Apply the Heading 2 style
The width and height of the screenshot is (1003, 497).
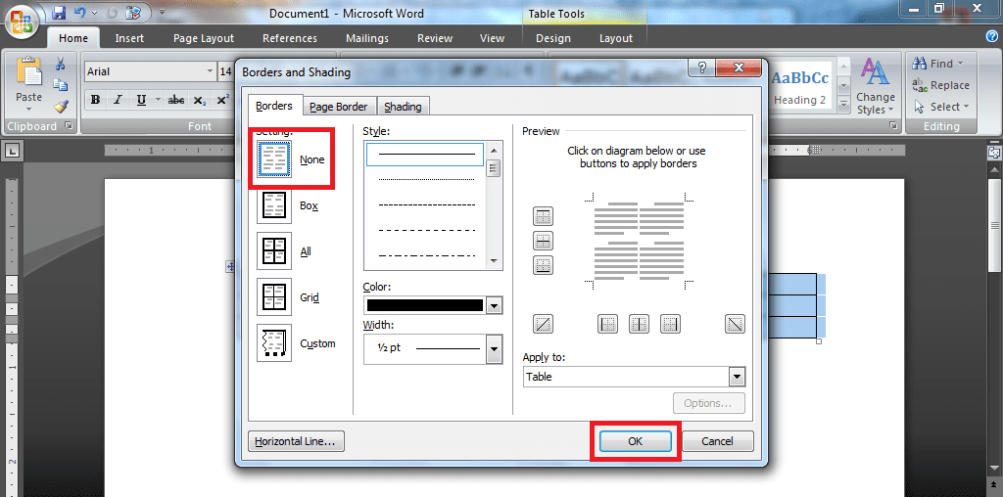point(799,87)
